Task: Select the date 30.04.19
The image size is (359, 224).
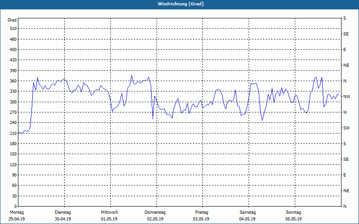Action: pyautogui.click(x=63, y=219)
